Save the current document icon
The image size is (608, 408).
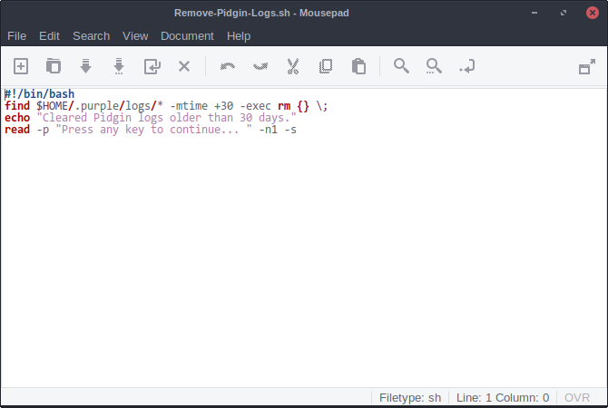[x=85, y=66]
